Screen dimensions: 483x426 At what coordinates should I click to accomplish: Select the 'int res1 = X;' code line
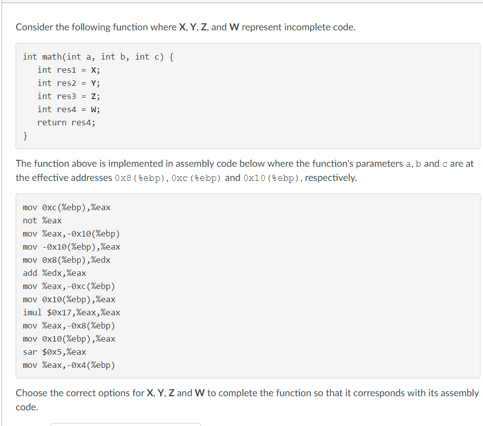(68, 70)
